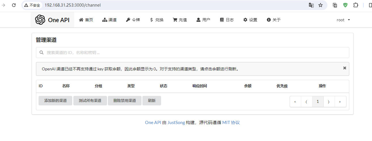Jump to the last page with » button
Viewport: 372px width, 141px height.
[340, 102]
